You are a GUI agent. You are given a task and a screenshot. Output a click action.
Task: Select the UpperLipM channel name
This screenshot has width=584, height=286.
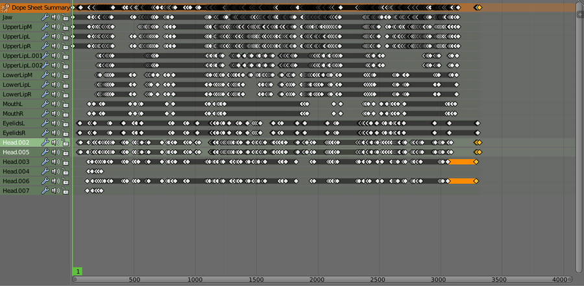click(x=17, y=27)
